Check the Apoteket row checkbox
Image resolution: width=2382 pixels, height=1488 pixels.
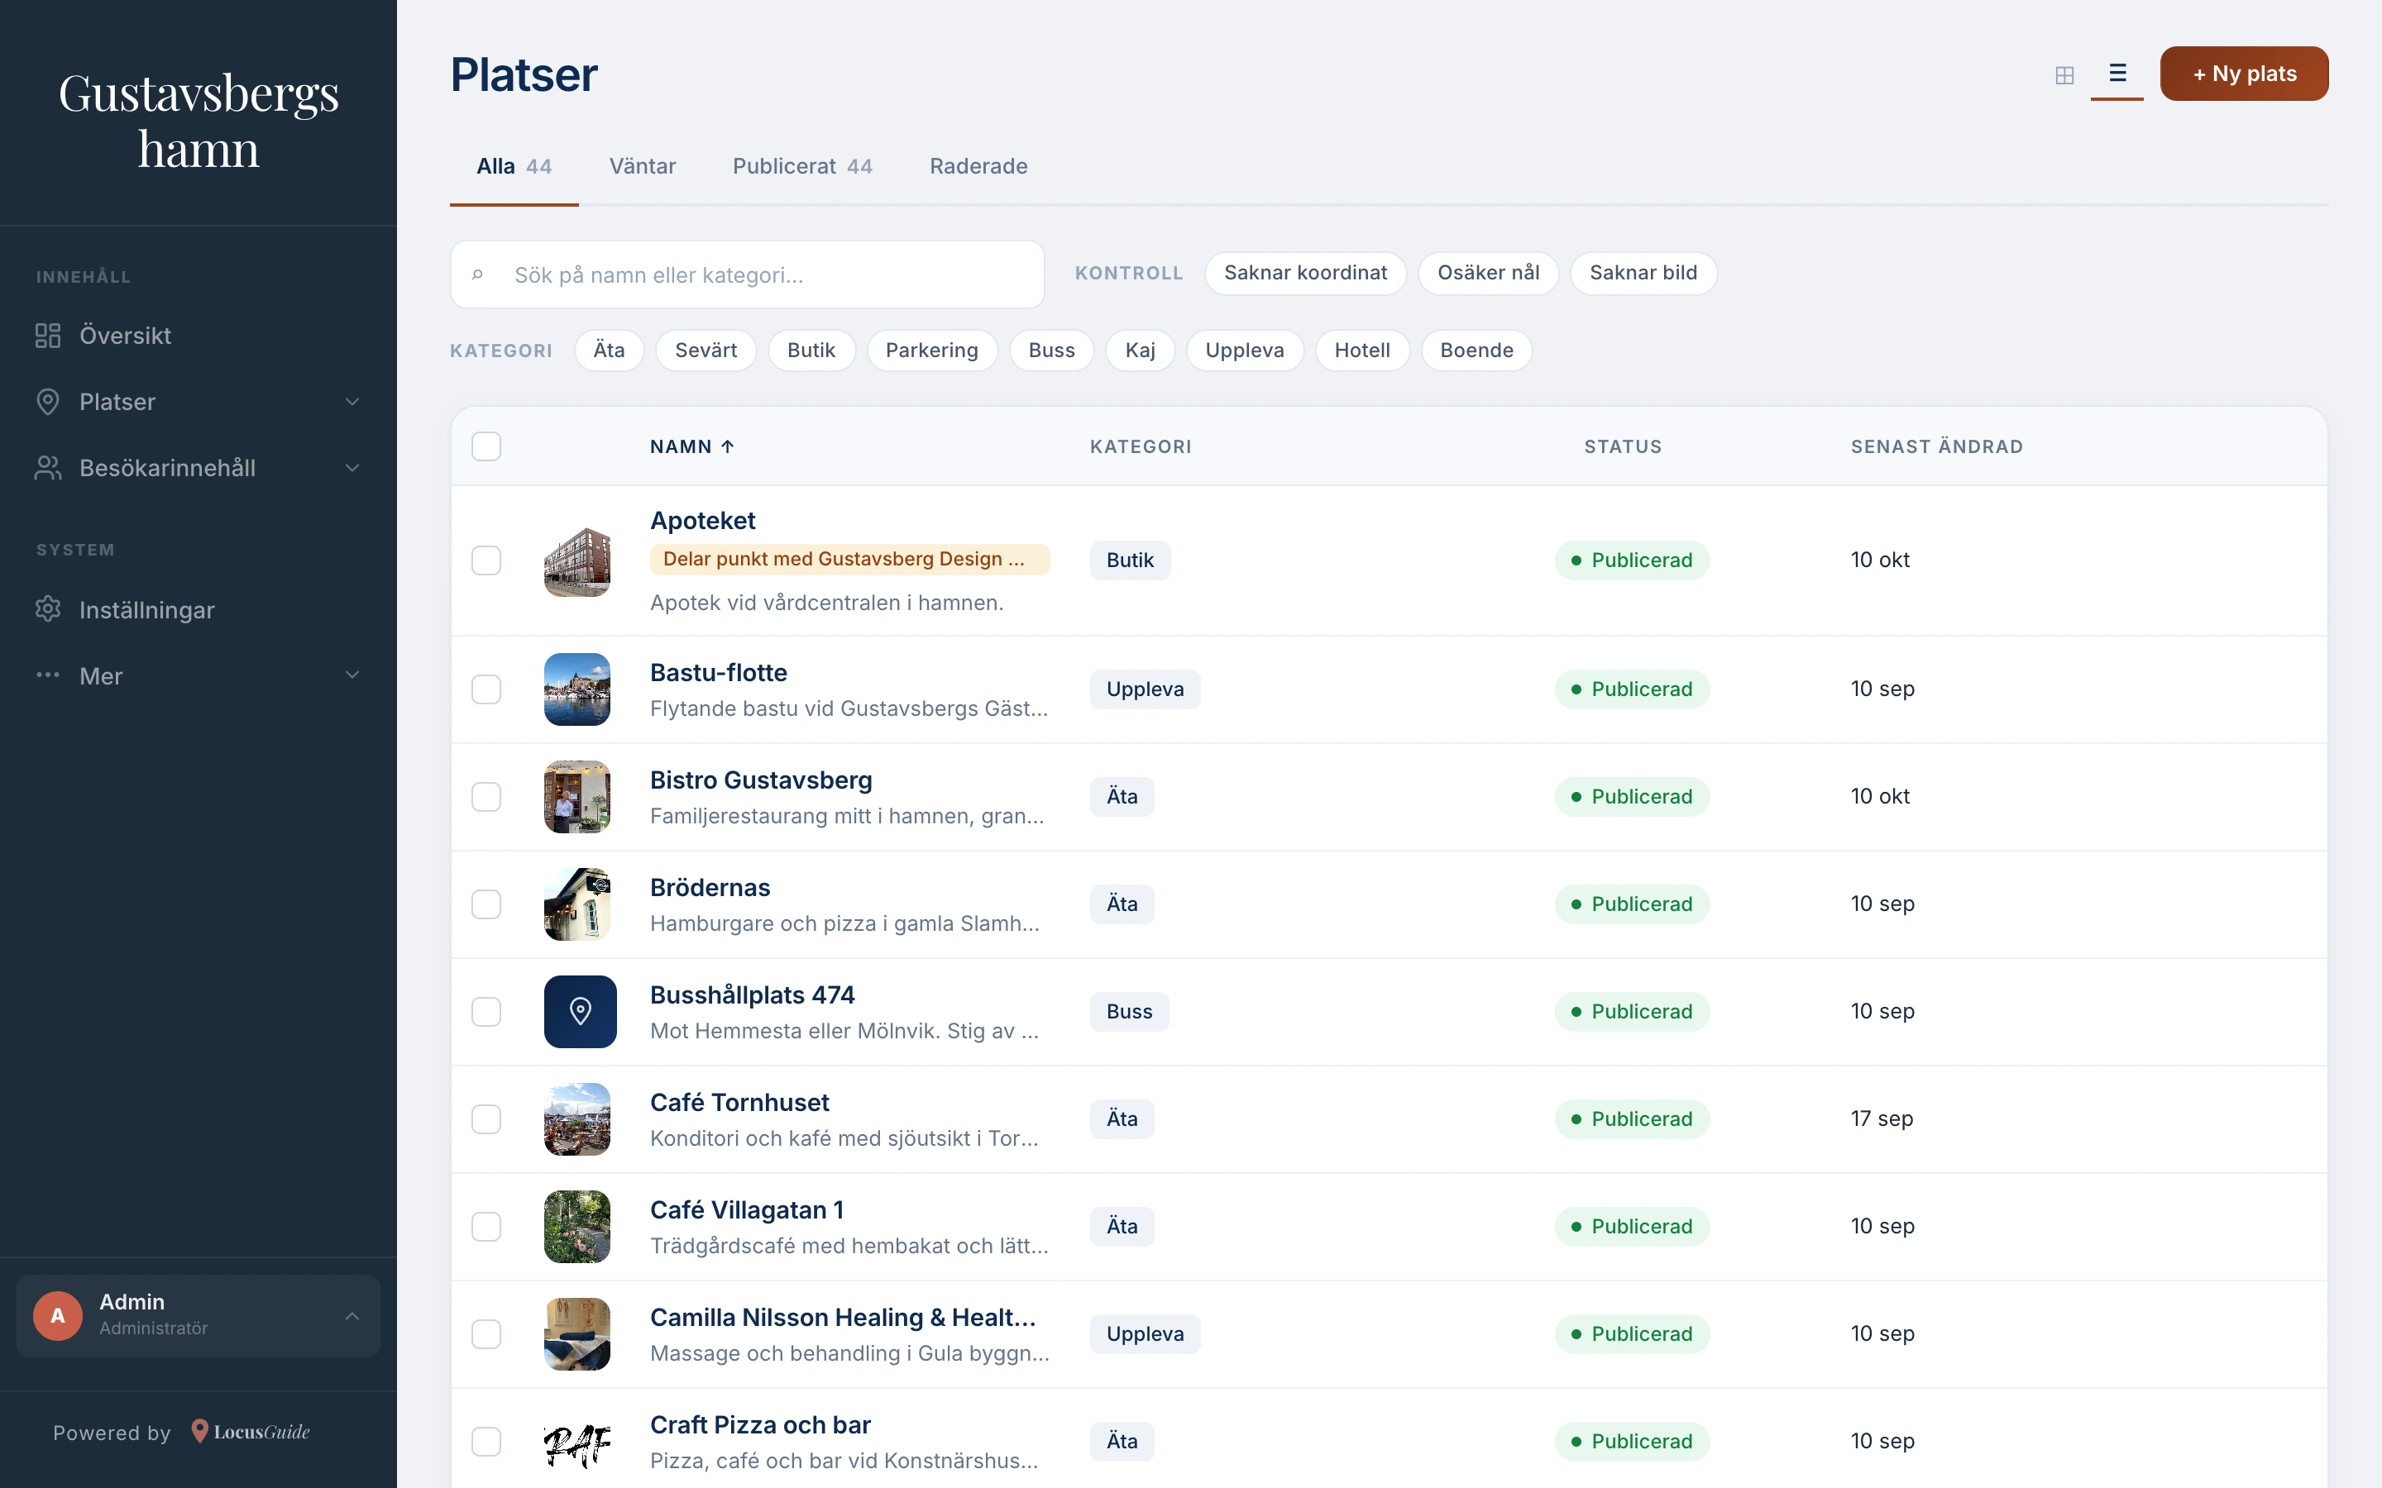(x=486, y=560)
